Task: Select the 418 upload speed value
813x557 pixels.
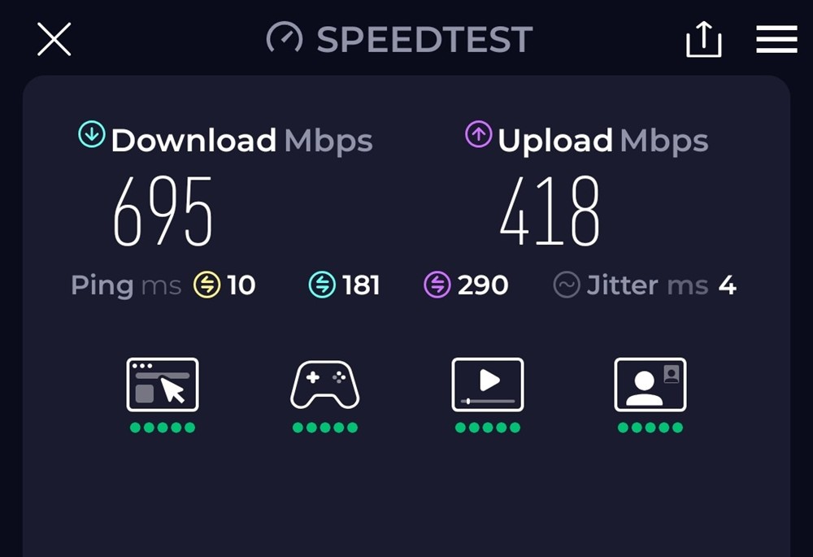Action: (x=550, y=211)
